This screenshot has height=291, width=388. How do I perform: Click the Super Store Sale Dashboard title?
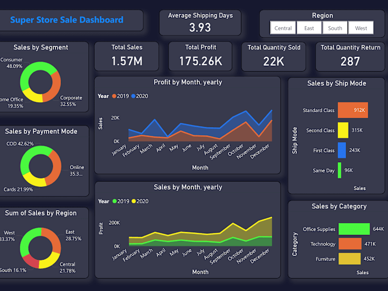(67, 20)
